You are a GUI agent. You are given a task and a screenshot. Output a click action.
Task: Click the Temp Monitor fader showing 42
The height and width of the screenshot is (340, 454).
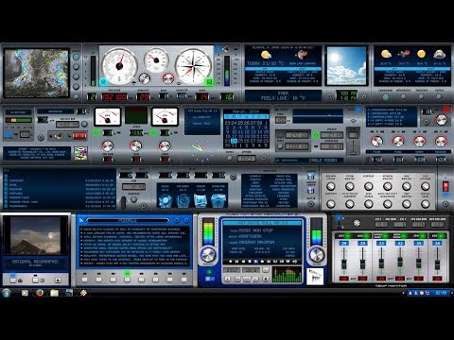pos(400,262)
